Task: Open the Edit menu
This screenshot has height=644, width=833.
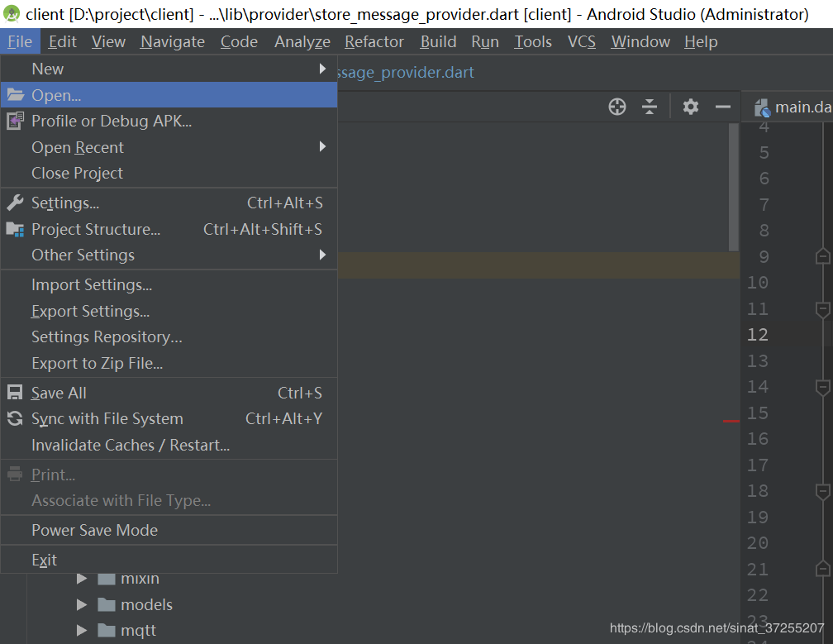Action: [62, 41]
